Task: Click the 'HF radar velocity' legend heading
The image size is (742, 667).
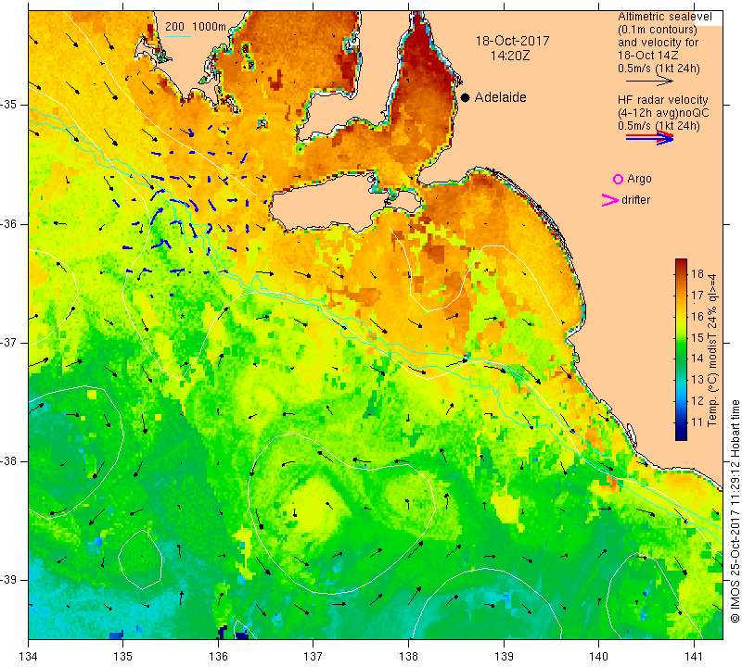Action: coord(662,100)
